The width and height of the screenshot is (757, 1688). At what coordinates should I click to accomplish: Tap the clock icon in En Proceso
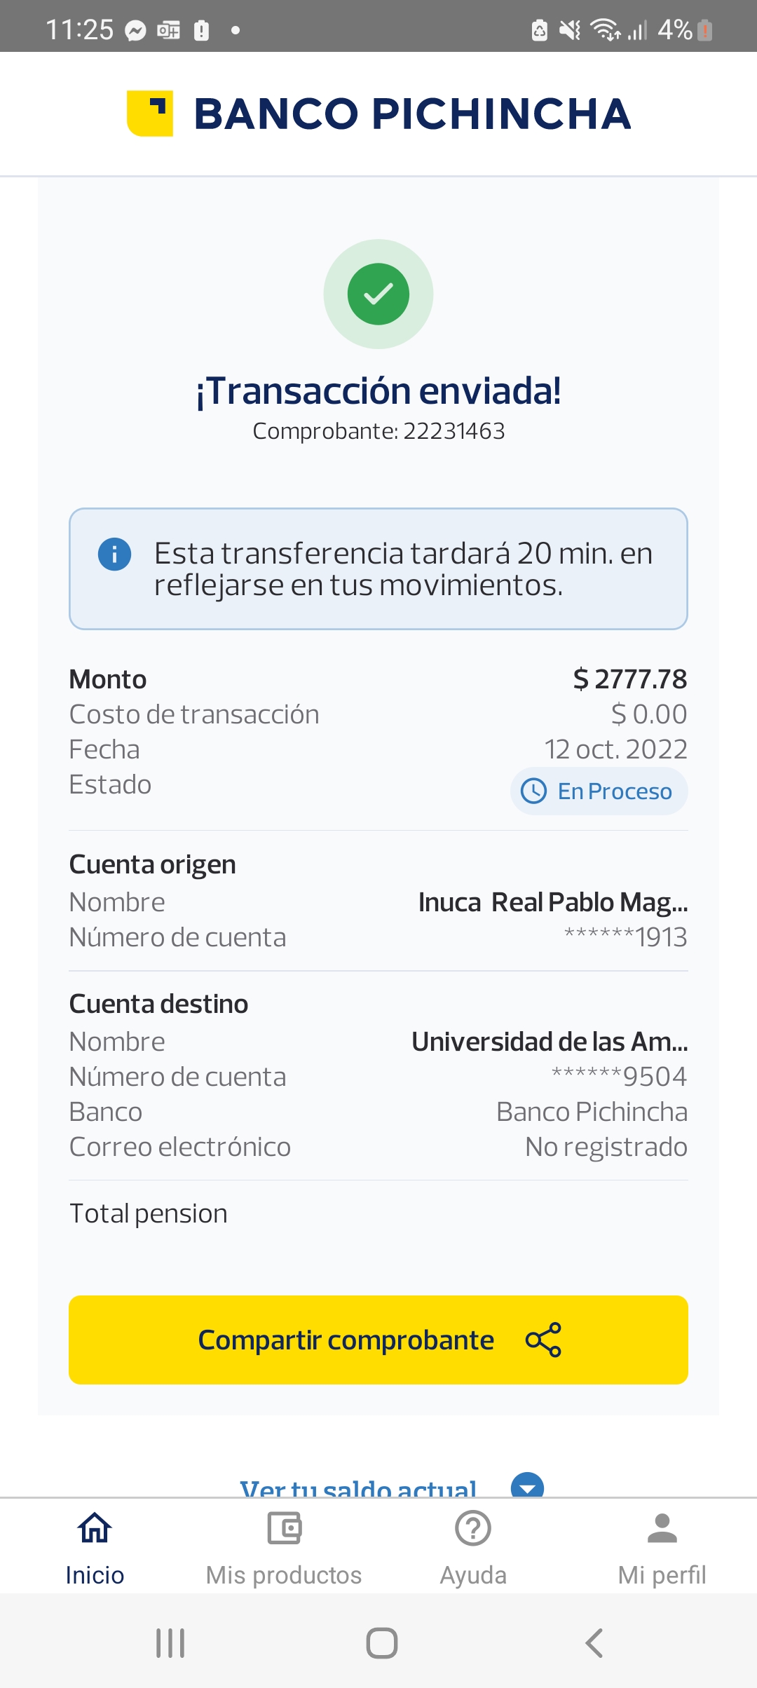tap(534, 791)
